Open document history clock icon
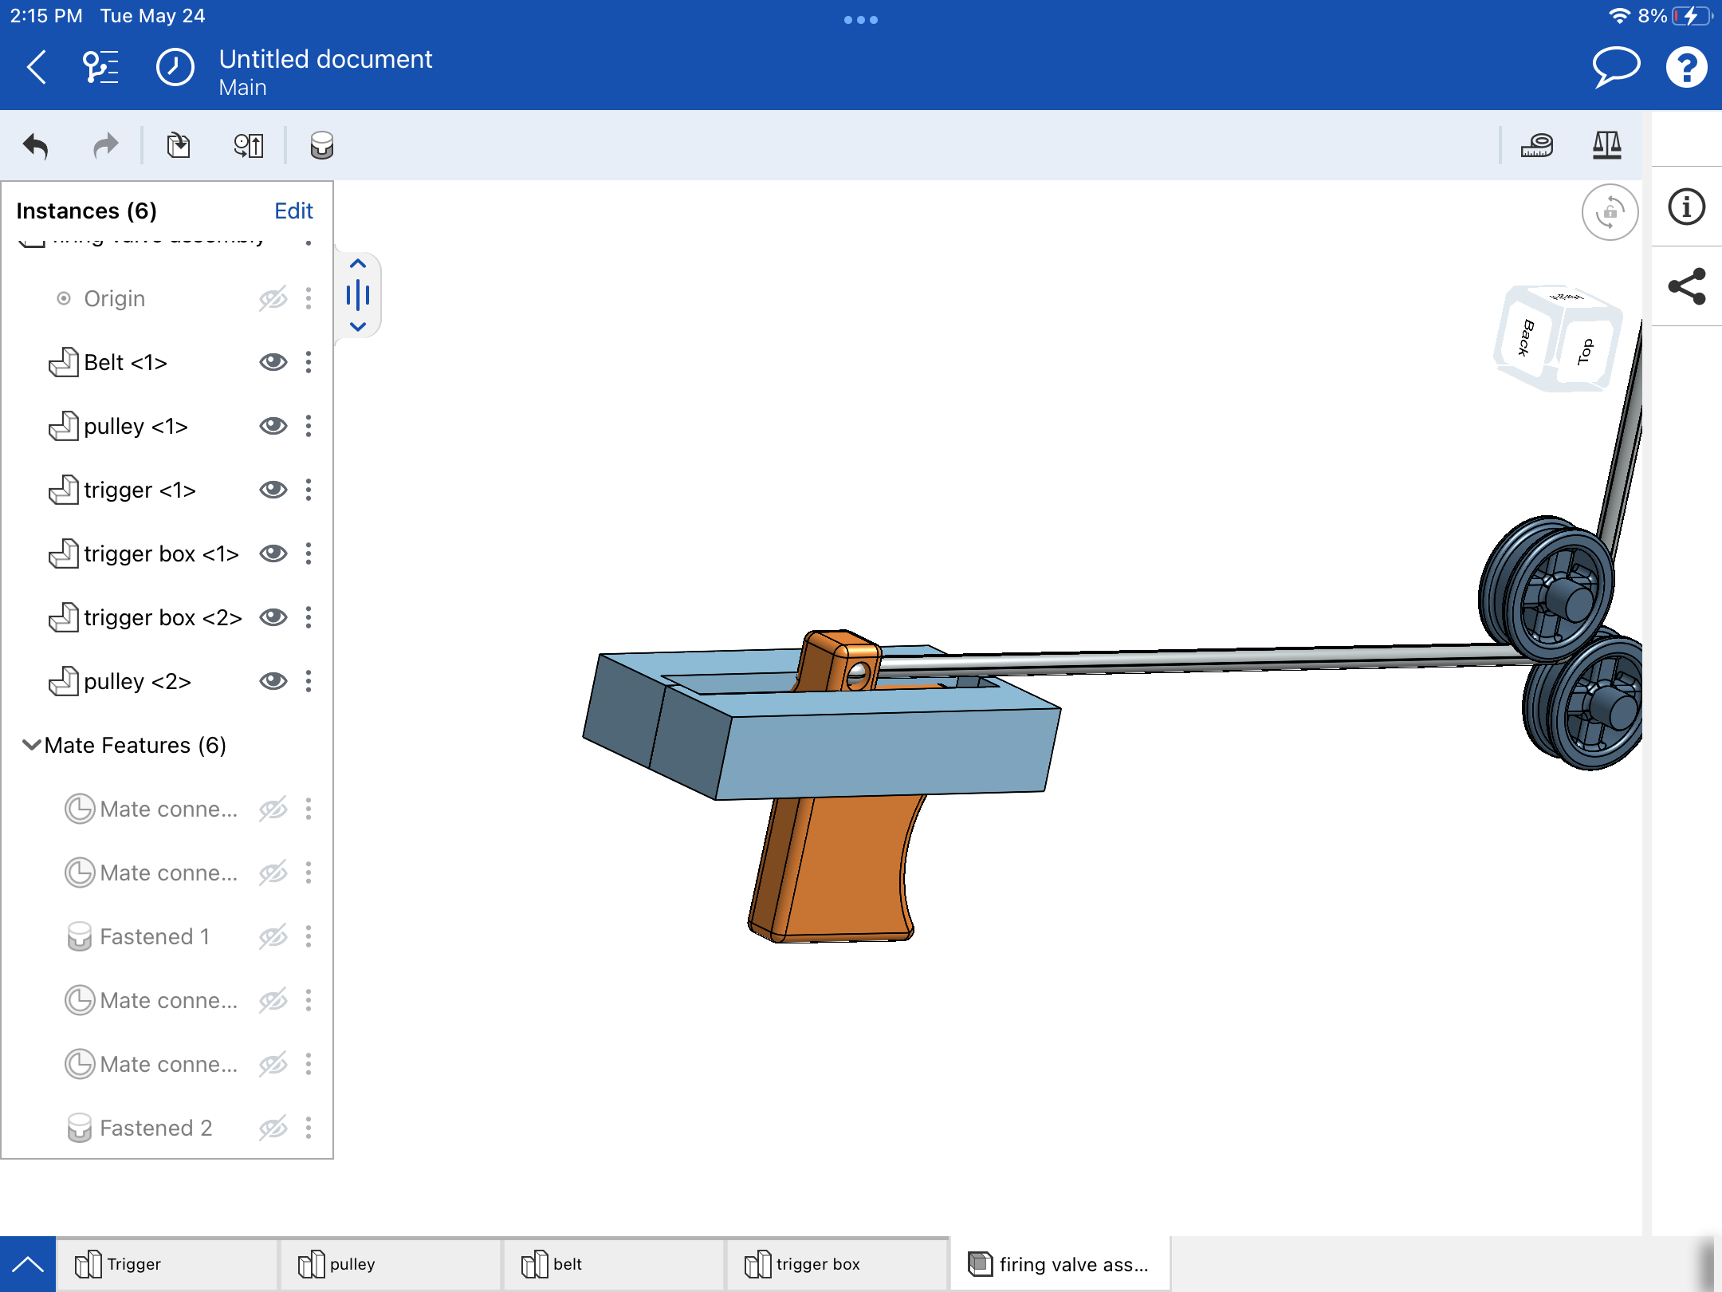1722x1292 pixels. coord(175,68)
